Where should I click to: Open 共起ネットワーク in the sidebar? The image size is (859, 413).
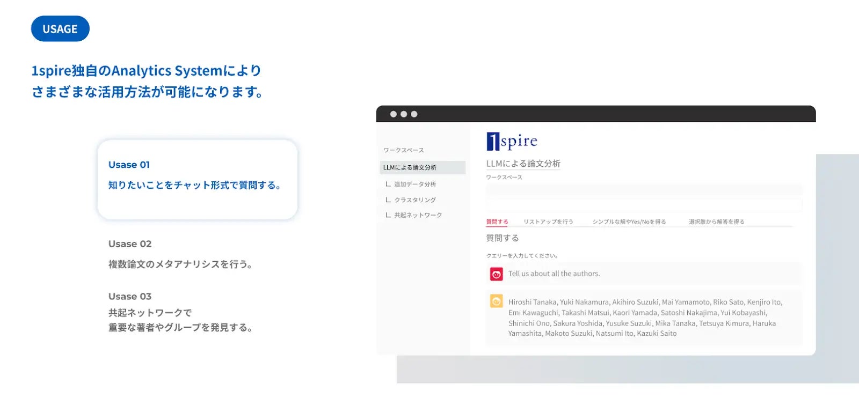tap(414, 215)
